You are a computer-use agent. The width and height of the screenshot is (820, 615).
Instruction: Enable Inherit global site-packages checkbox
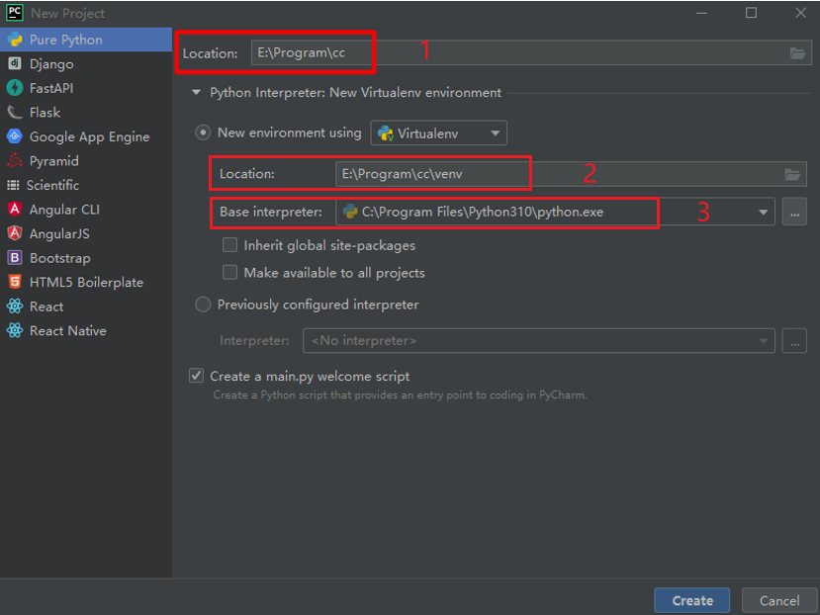coord(230,245)
